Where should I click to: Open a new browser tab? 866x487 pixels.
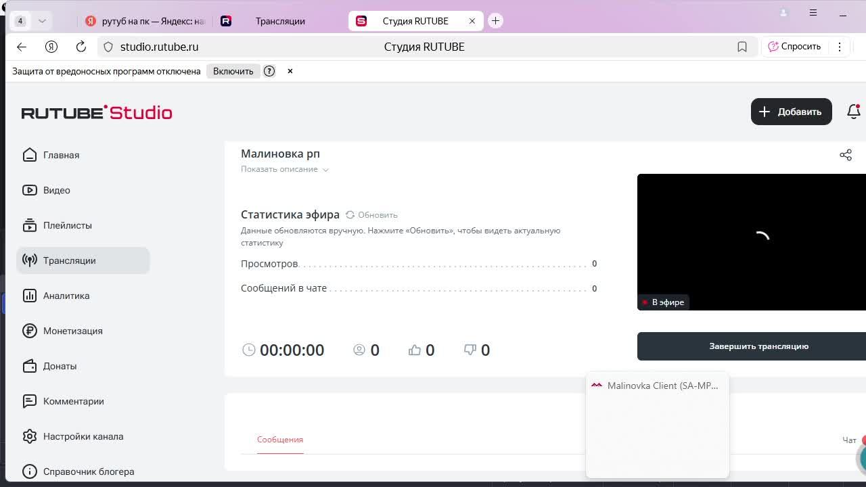coord(495,21)
